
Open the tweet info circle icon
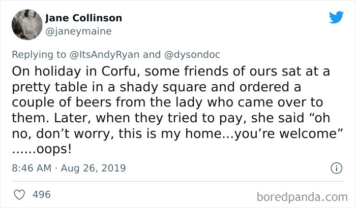pos(336,168)
